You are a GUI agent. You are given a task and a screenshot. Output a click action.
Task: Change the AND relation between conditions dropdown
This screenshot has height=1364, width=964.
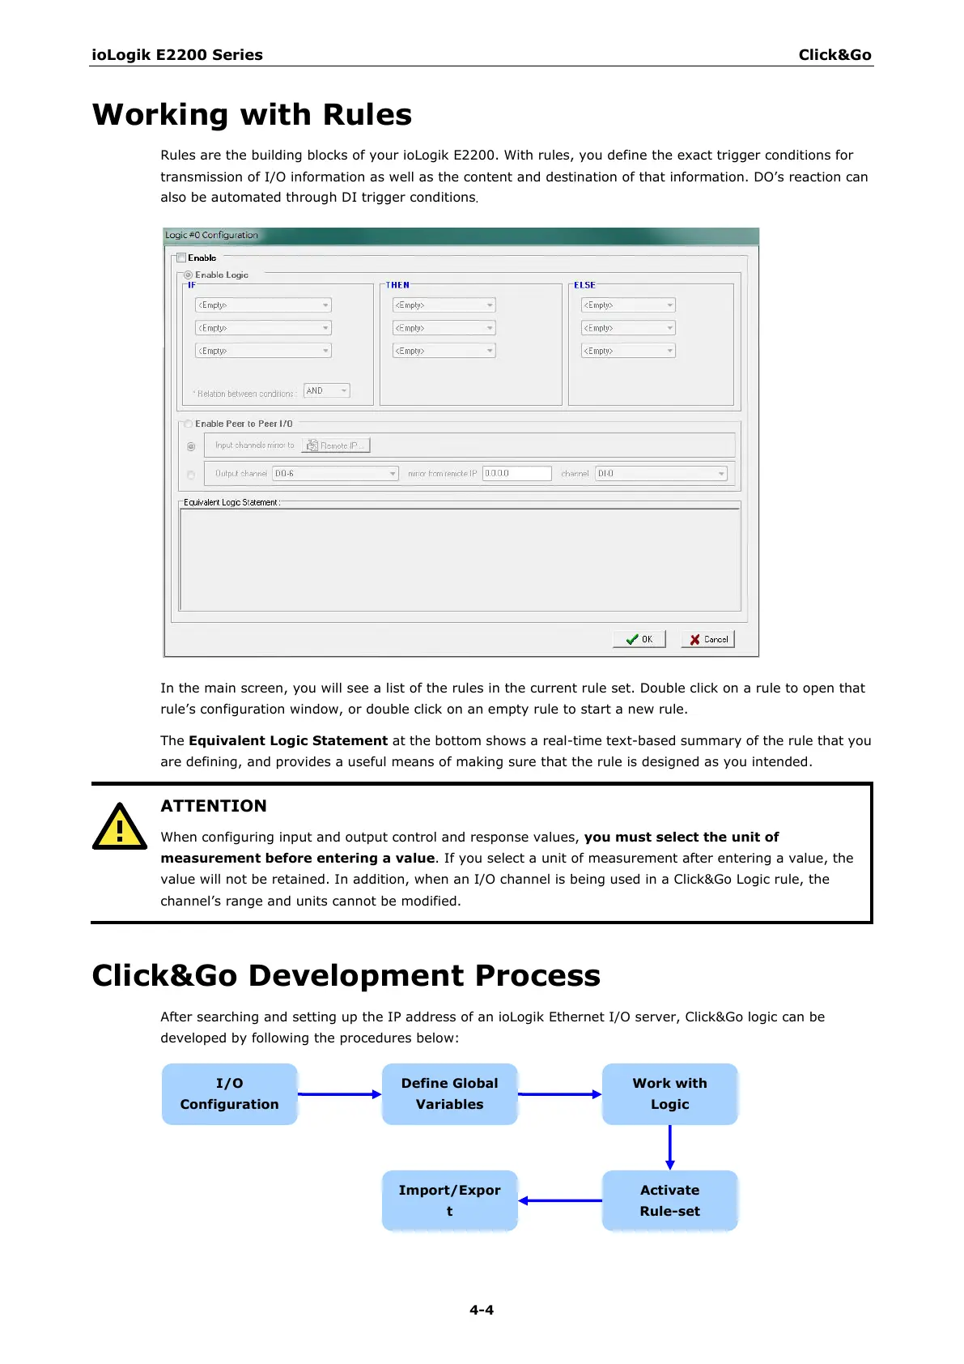[x=327, y=390]
